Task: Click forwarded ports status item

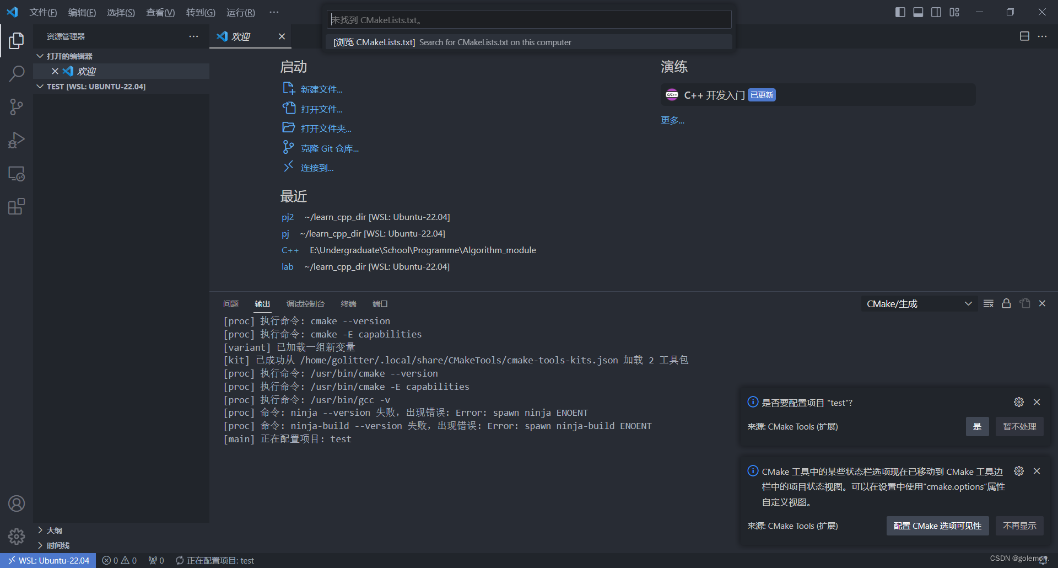Action: click(x=156, y=560)
